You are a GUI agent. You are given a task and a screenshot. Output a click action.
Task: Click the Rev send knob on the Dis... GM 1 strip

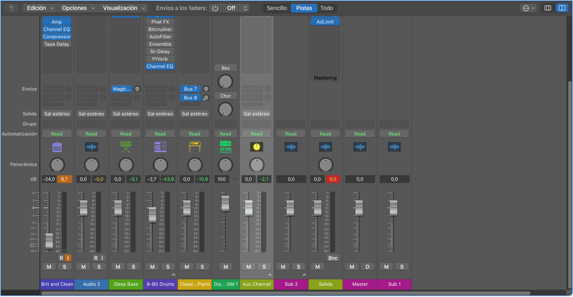click(225, 81)
